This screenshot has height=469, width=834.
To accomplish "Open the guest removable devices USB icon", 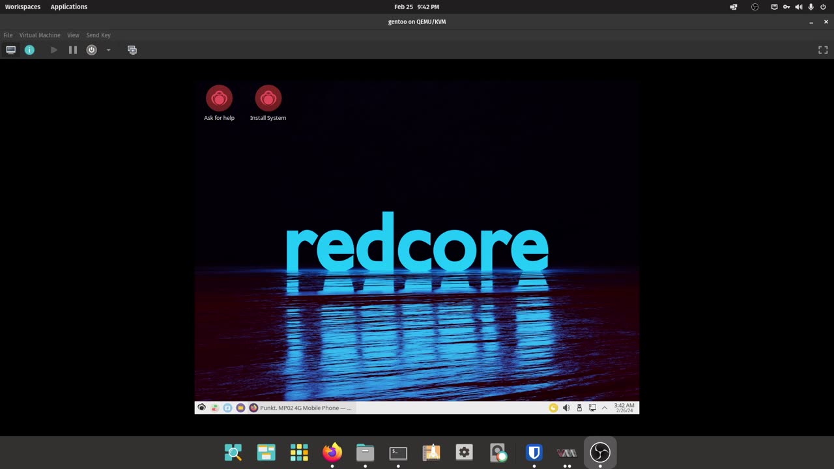I will point(579,408).
